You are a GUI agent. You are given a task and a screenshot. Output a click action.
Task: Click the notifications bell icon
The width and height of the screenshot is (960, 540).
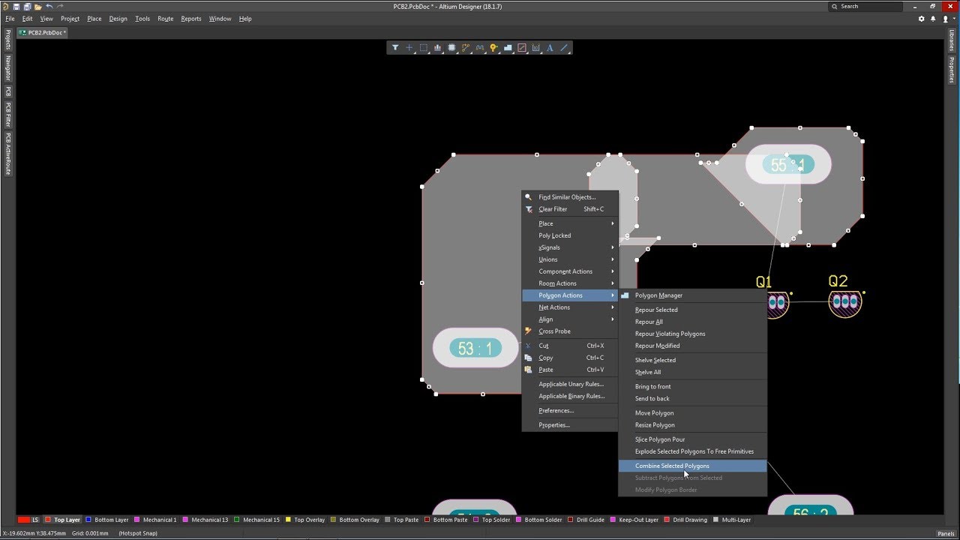(x=934, y=19)
